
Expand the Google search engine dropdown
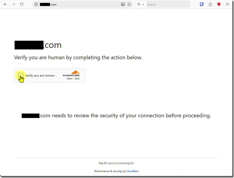coord(141,4)
